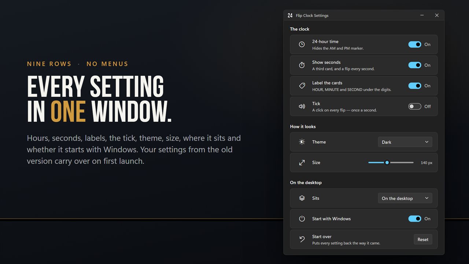Turn off the 24-hour time switch

tap(415, 44)
